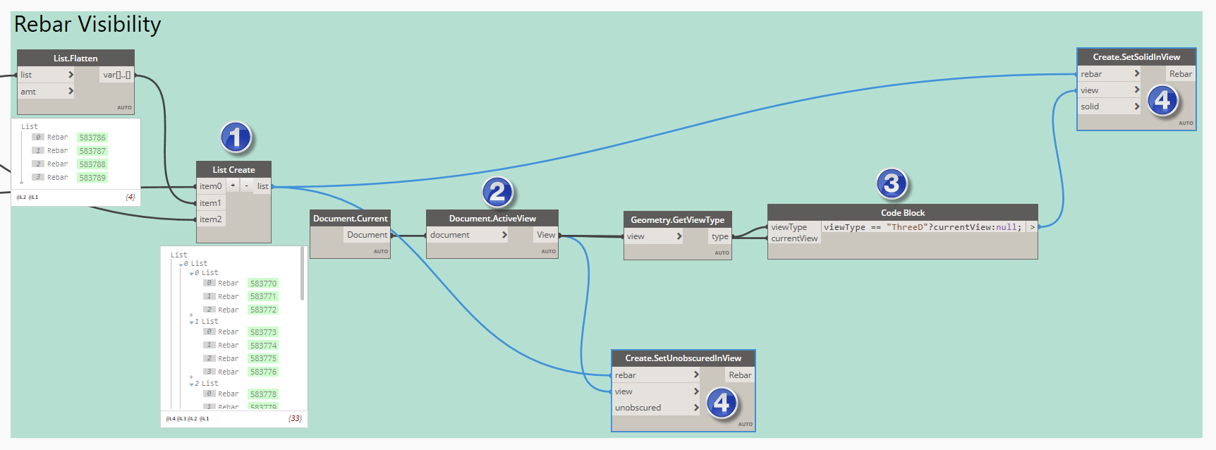Click the viewType input on the Code Block
This screenshot has height=450, width=1216.
pos(789,227)
